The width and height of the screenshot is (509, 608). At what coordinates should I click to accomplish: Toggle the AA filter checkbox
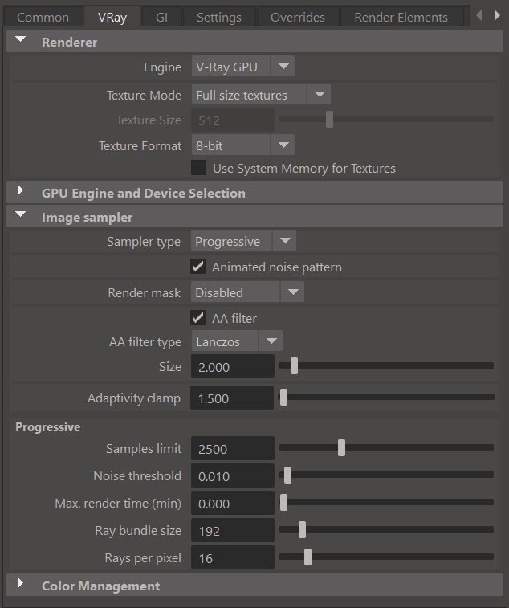tap(198, 318)
